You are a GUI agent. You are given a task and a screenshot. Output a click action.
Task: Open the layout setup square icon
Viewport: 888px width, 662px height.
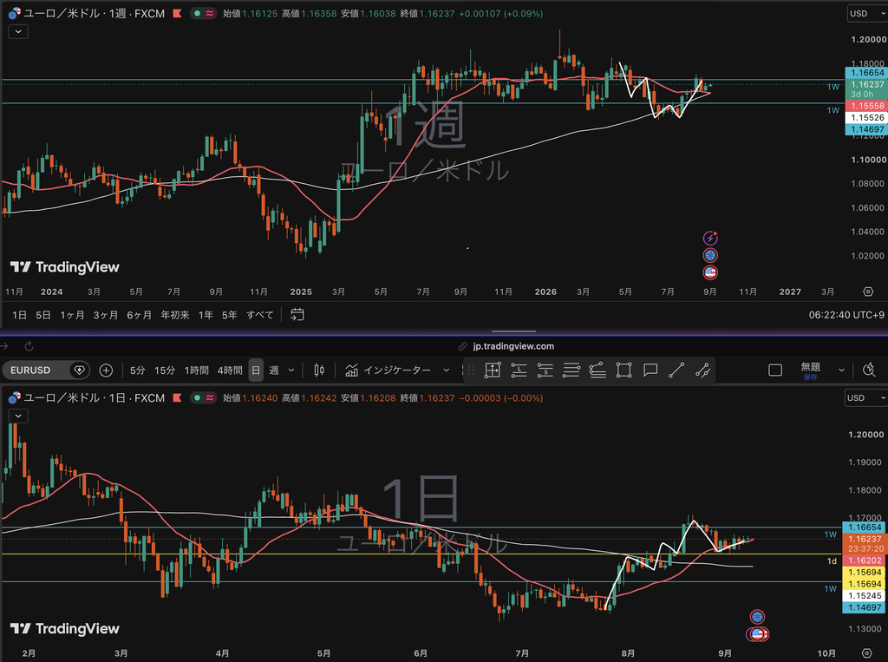click(775, 370)
